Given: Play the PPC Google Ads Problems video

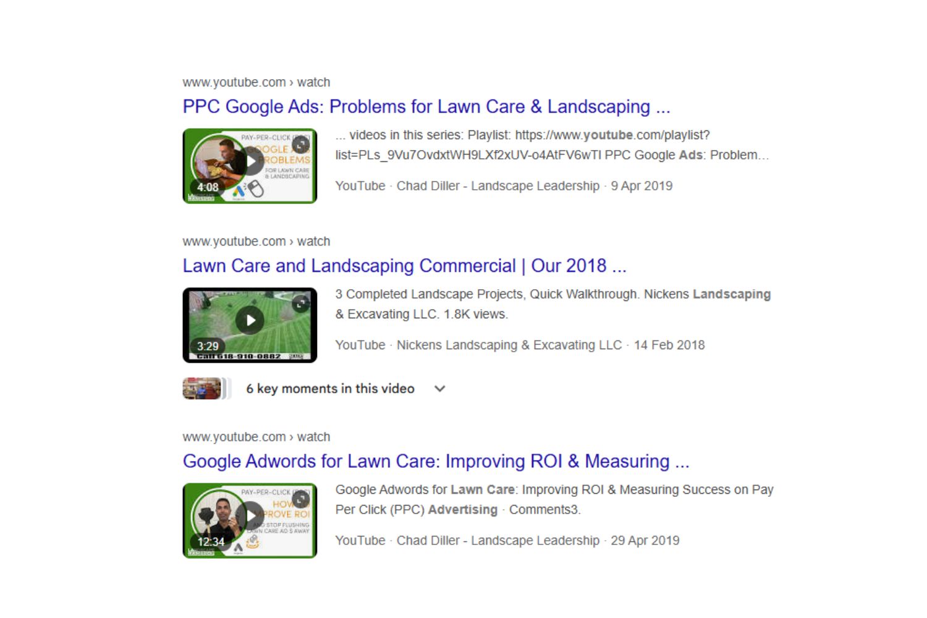Looking at the screenshot, I should click(250, 162).
